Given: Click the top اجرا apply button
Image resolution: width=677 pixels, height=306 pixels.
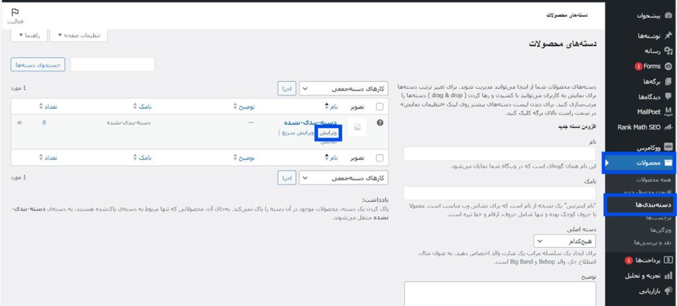Looking at the screenshot, I should click(x=287, y=89).
